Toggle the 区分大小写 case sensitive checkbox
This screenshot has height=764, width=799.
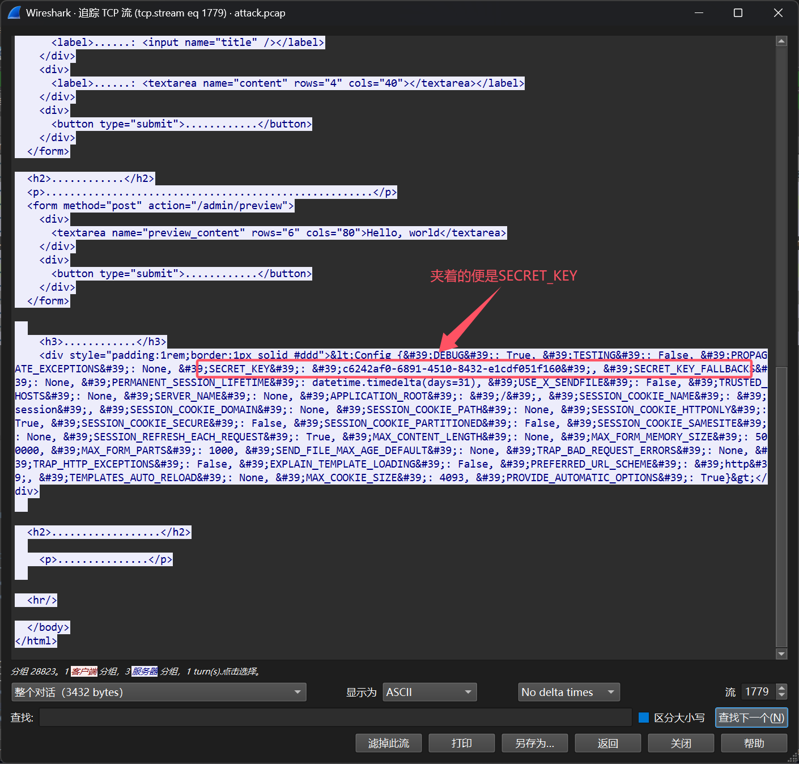(644, 718)
